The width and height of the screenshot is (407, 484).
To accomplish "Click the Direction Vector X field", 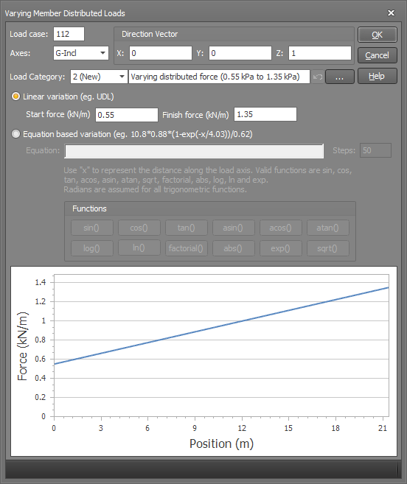I will coord(161,53).
